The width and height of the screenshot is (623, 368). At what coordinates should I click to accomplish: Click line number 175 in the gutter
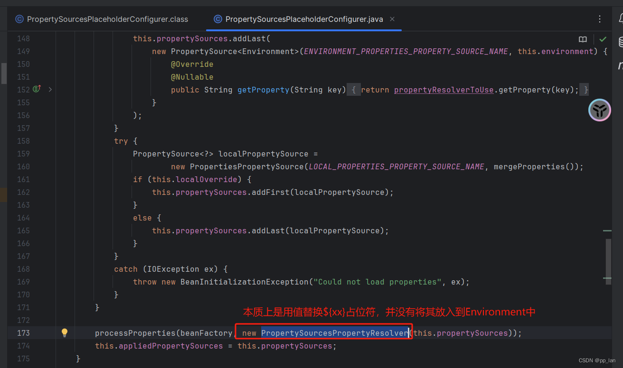(x=23, y=359)
